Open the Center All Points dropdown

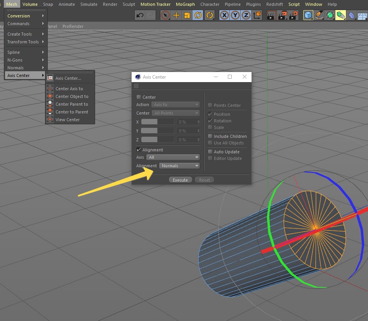(176, 113)
